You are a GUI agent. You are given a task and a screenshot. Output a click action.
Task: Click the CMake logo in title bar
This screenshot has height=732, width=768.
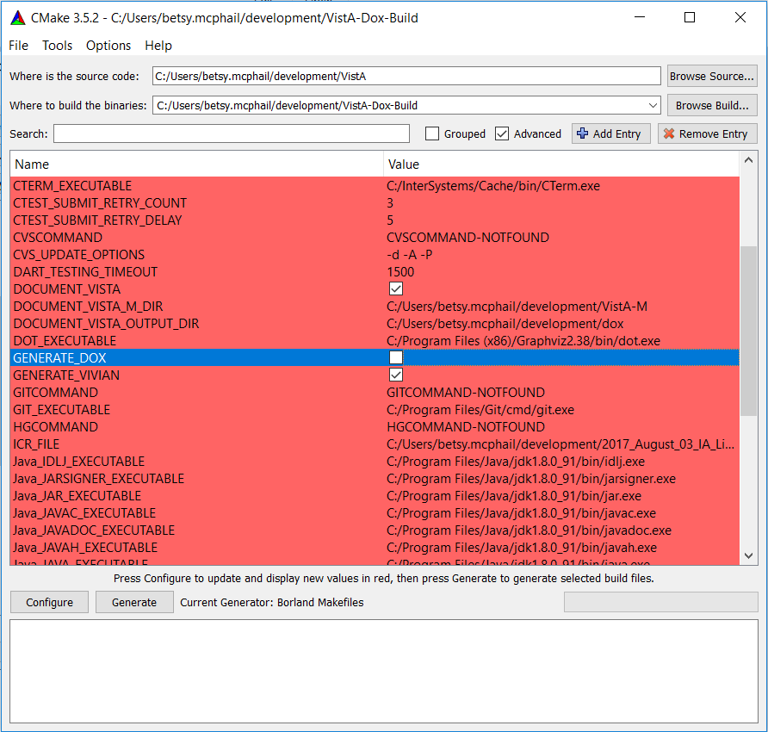(18, 17)
